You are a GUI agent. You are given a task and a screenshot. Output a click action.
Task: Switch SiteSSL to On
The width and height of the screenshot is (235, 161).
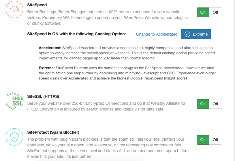pos(203,104)
